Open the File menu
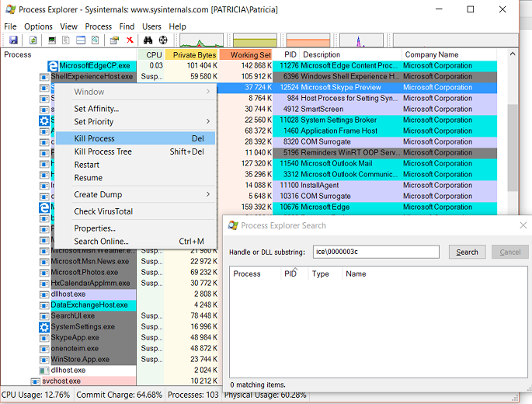Image resolution: width=532 pixels, height=404 pixels. click(10, 26)
